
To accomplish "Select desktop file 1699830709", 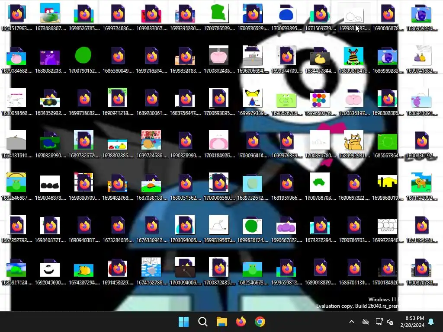I will point(84,186).
